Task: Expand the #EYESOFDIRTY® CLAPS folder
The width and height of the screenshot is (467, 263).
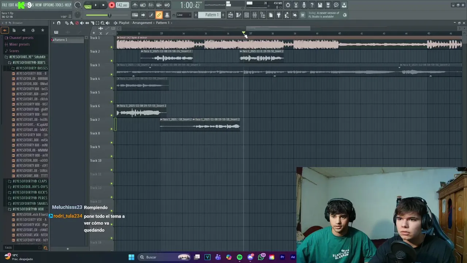Action: click(x=28, y=181)
